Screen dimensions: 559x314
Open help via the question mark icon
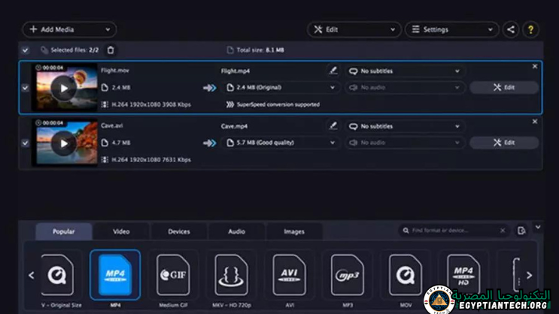530,30
